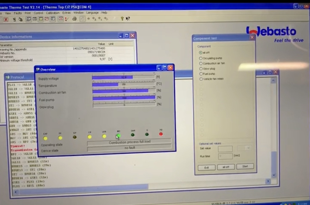
Task: Click the Run time input field
Action: [x=225, y=156]
